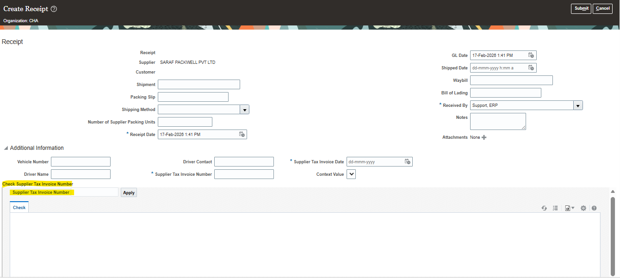The image size is (620, 278).
Task: Open the Shipped Date calendar picker
Action: [531, 68]
